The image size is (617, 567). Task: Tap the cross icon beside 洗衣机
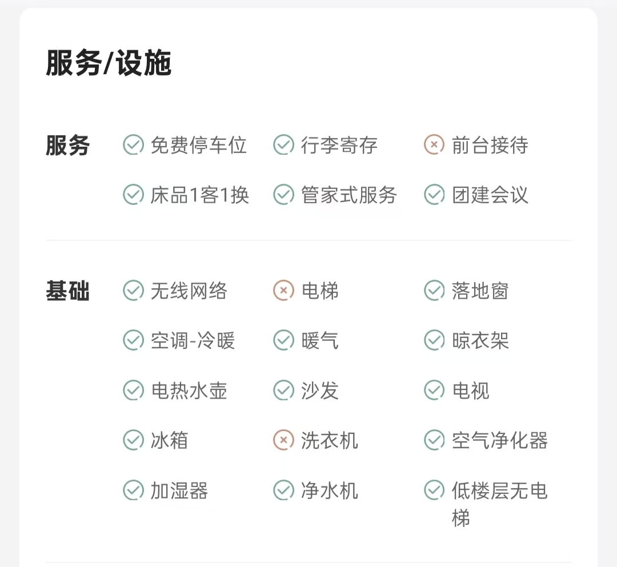[283, 440]
